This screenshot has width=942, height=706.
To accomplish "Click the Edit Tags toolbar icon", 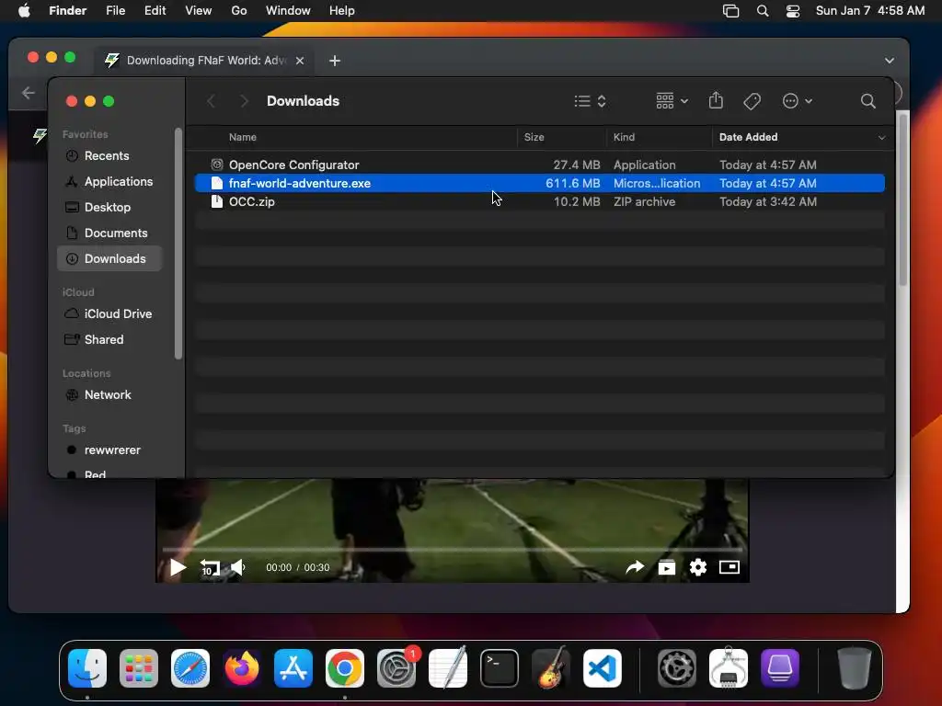I will click(752, 101).
